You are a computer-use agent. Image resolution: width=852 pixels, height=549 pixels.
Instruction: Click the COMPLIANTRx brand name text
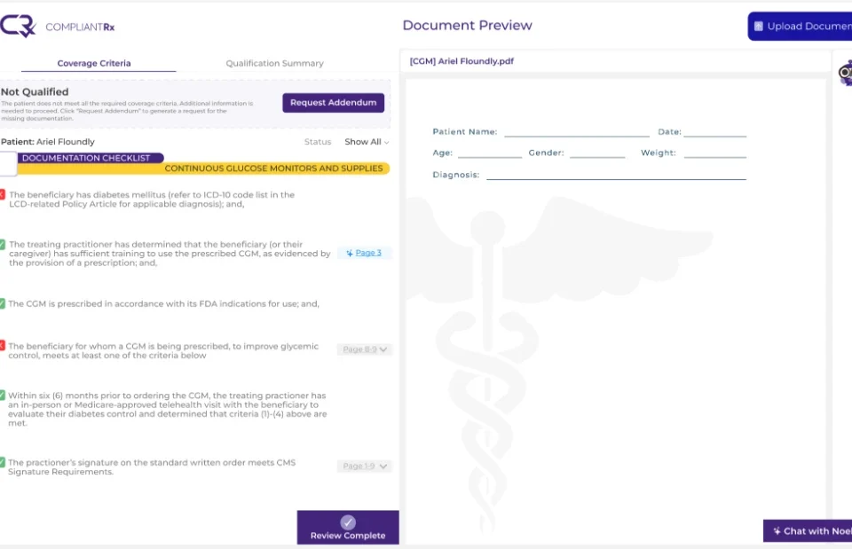(80, 27)
